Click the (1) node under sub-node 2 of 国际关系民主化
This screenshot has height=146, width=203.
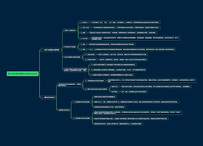coord(82,102)
